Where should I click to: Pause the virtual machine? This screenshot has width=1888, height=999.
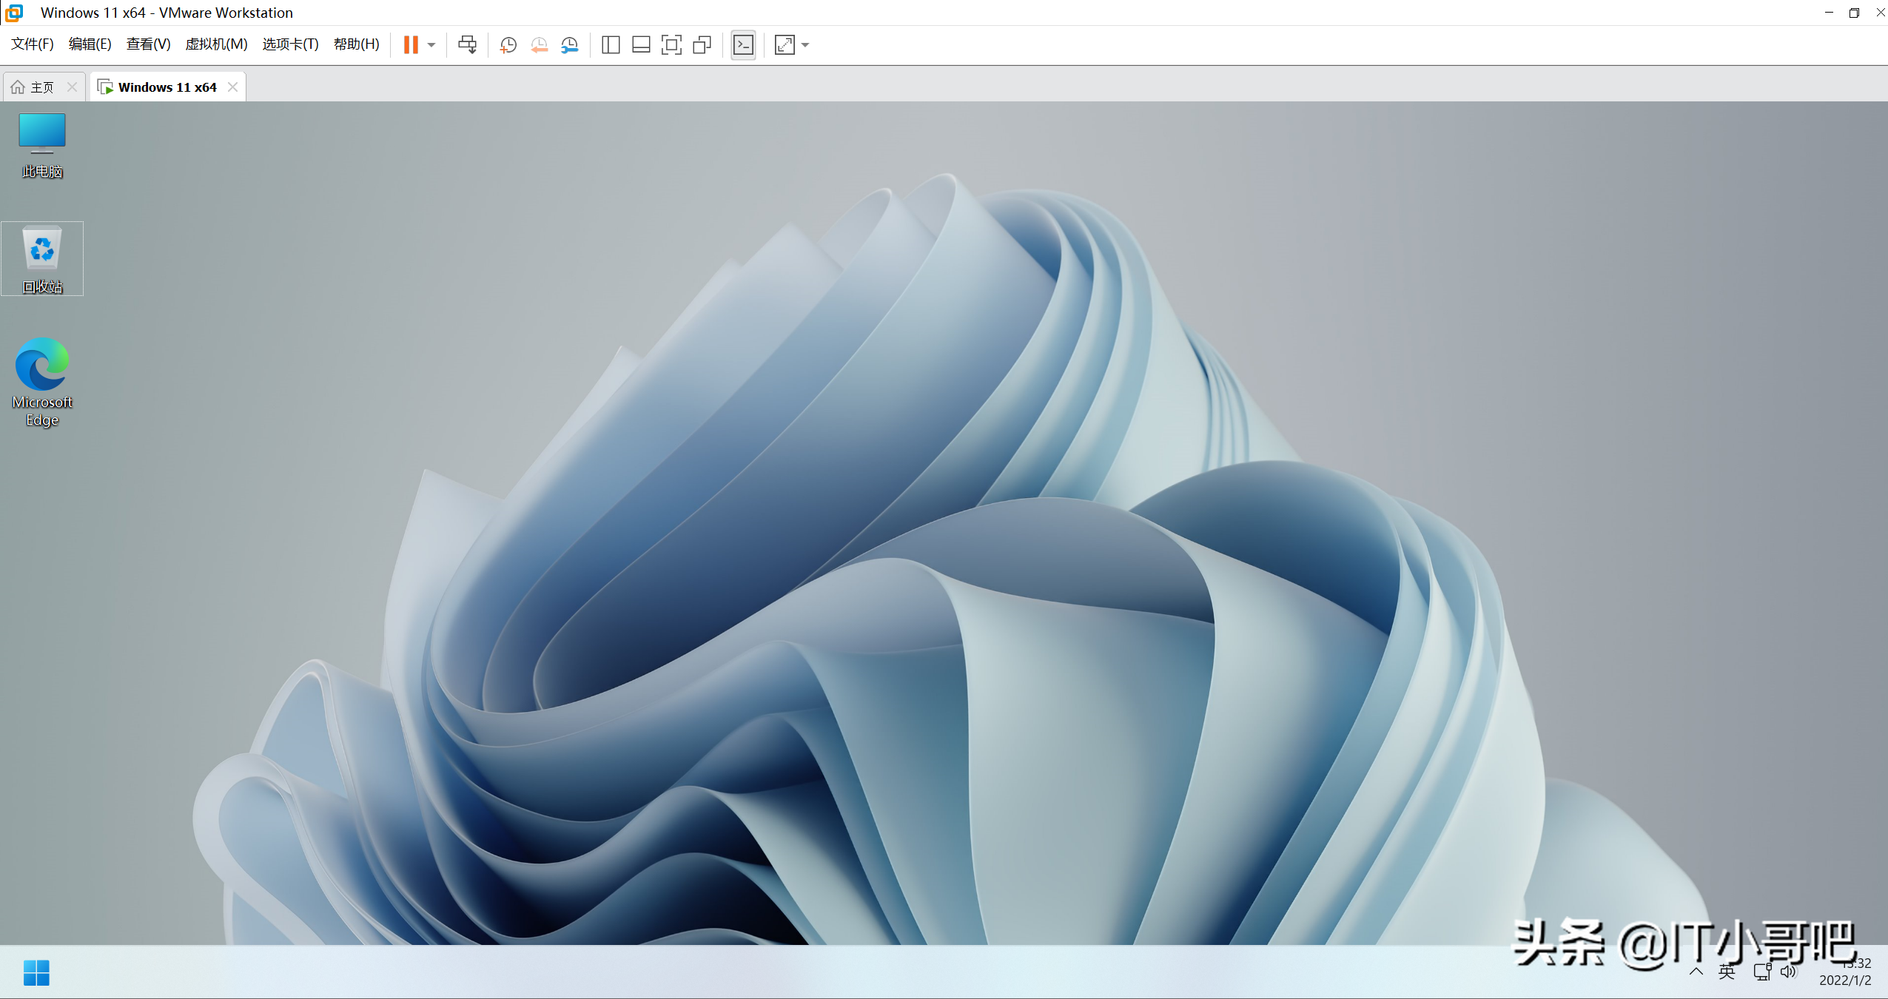pos(411,45)
